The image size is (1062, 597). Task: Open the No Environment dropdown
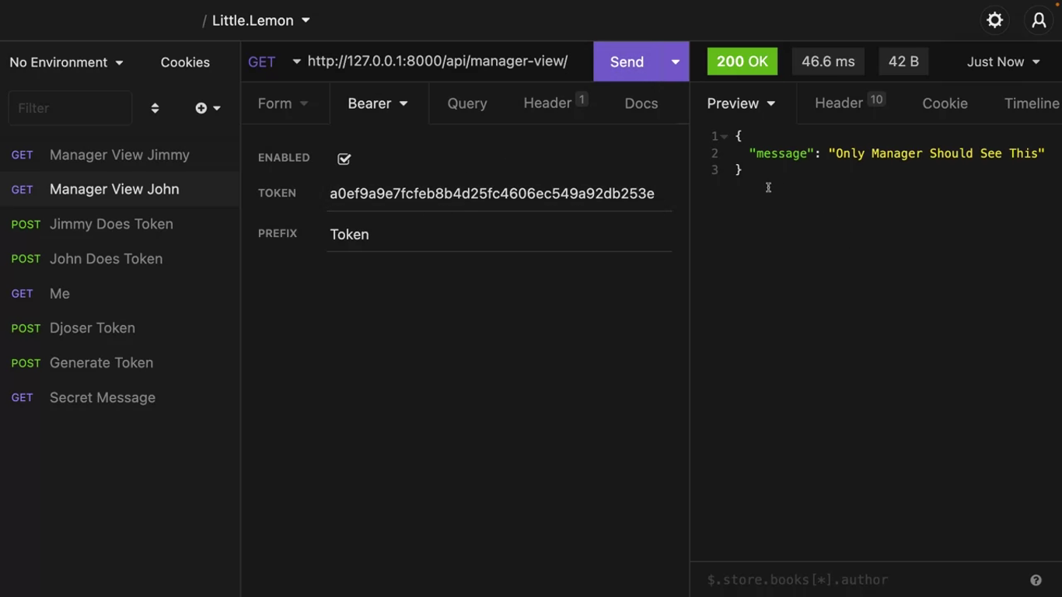pos(66,62)
